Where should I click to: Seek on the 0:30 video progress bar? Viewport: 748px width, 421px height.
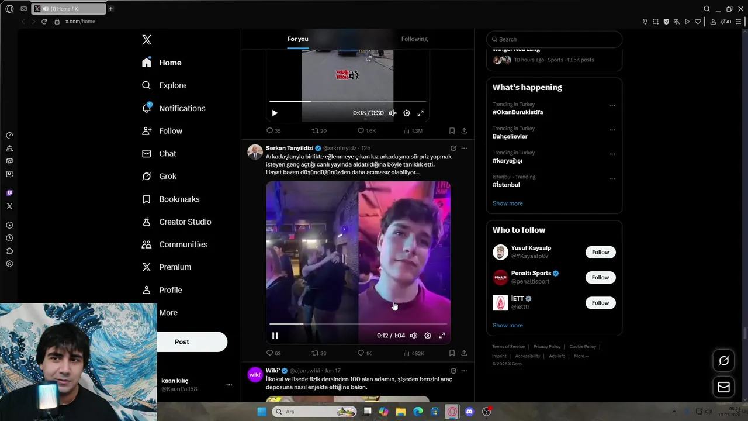tap(348, 101)
